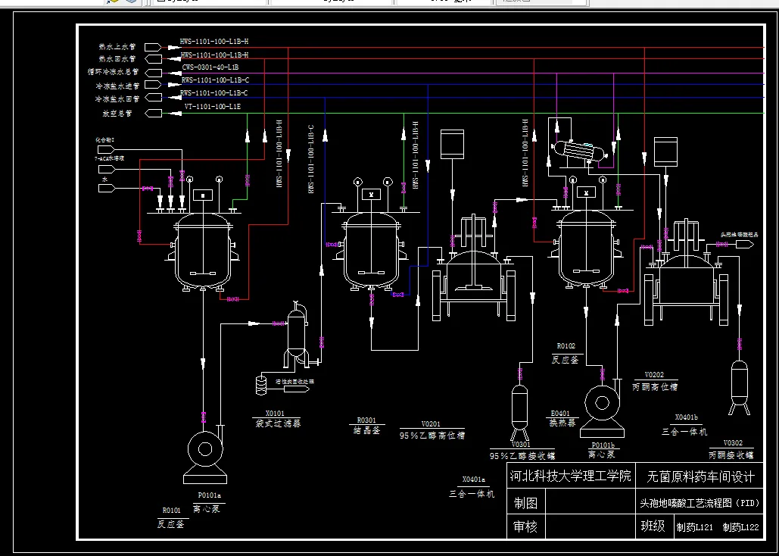Click the 热水回水管 label

[117, 59]
